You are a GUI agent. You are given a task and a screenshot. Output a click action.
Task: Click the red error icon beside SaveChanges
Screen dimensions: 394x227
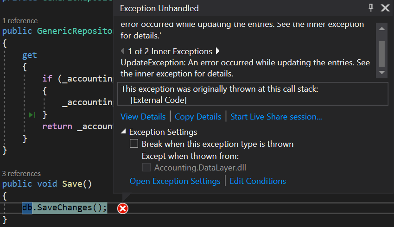(123, 208)
